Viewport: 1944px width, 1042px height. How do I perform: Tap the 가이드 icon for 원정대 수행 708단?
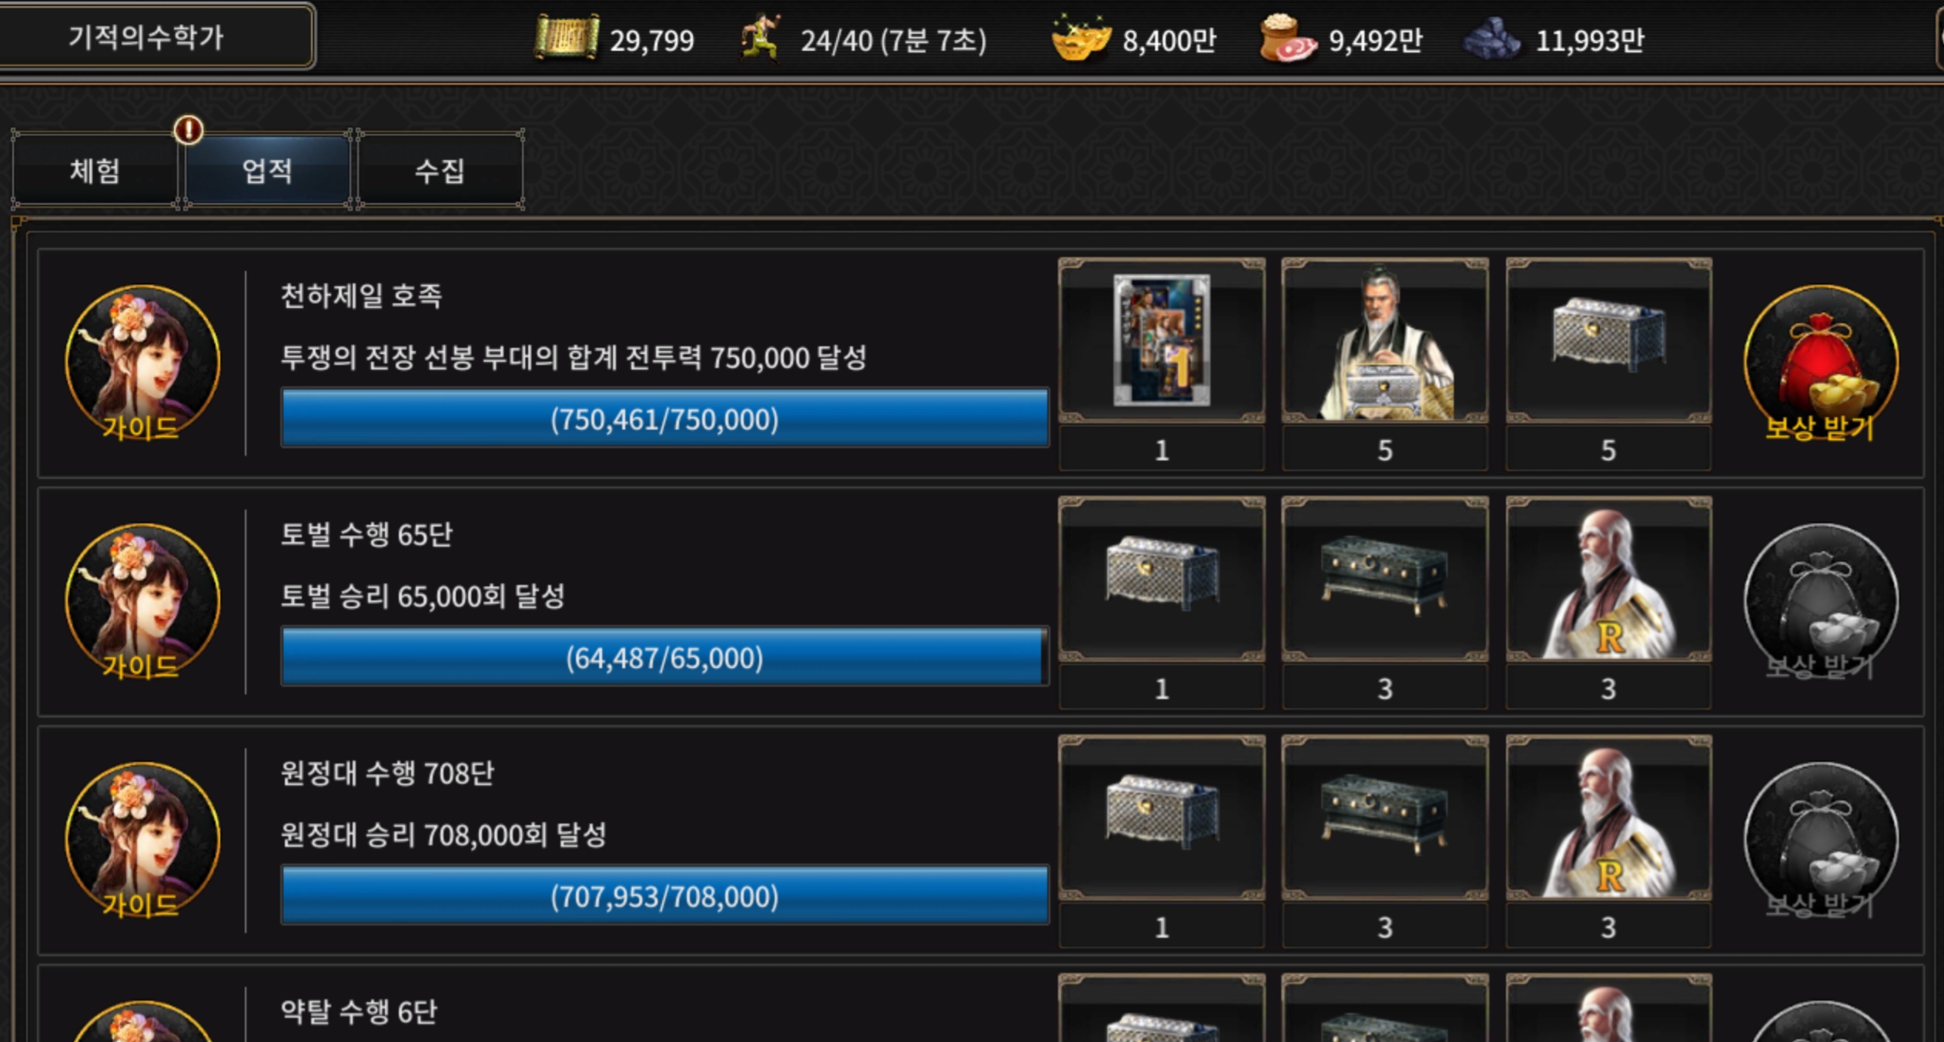[x=142, y=841]
